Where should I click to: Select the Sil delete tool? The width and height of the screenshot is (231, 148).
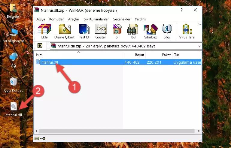(x=117, y=31)
